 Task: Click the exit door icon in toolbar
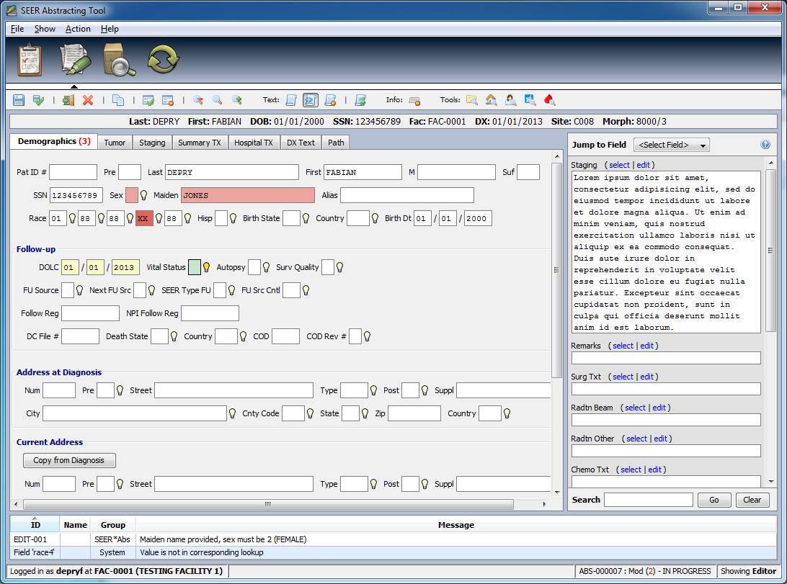click(68, 100)
